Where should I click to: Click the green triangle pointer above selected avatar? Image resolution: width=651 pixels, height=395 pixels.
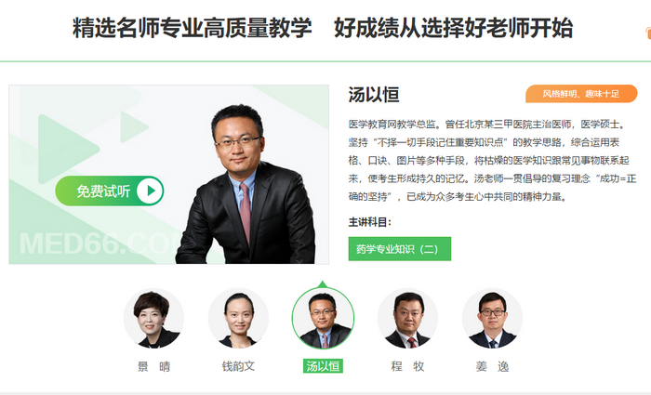323,284
